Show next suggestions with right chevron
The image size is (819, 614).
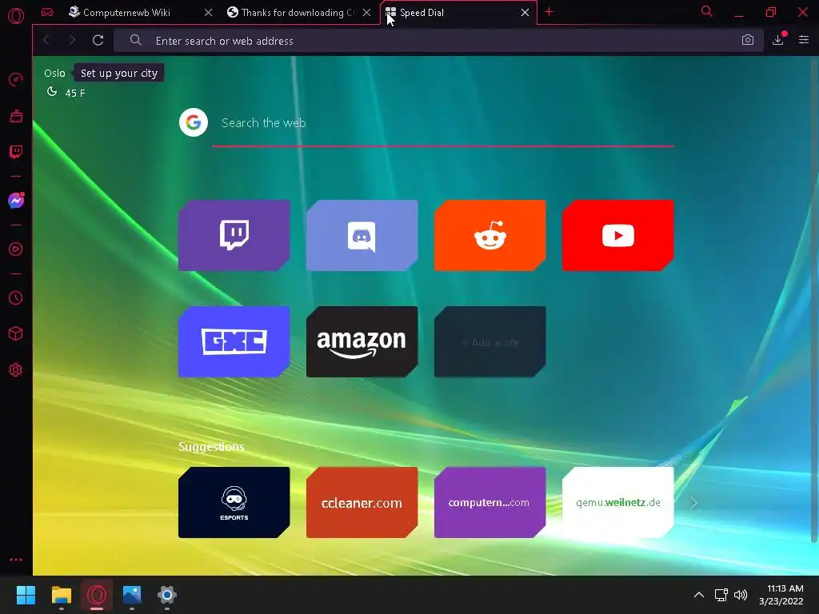[x=693, y=503]
